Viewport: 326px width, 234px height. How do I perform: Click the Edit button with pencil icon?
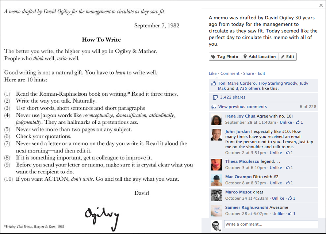pyautogui.click(x=288, y=57)
